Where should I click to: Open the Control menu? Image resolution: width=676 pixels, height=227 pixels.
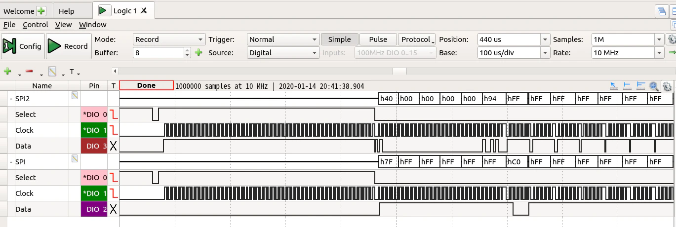(36, 25)
